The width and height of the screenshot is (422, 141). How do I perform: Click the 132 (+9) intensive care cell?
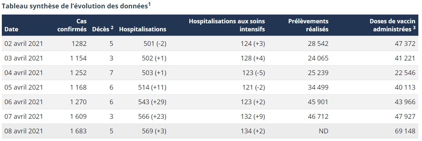(x=253, y=116)
